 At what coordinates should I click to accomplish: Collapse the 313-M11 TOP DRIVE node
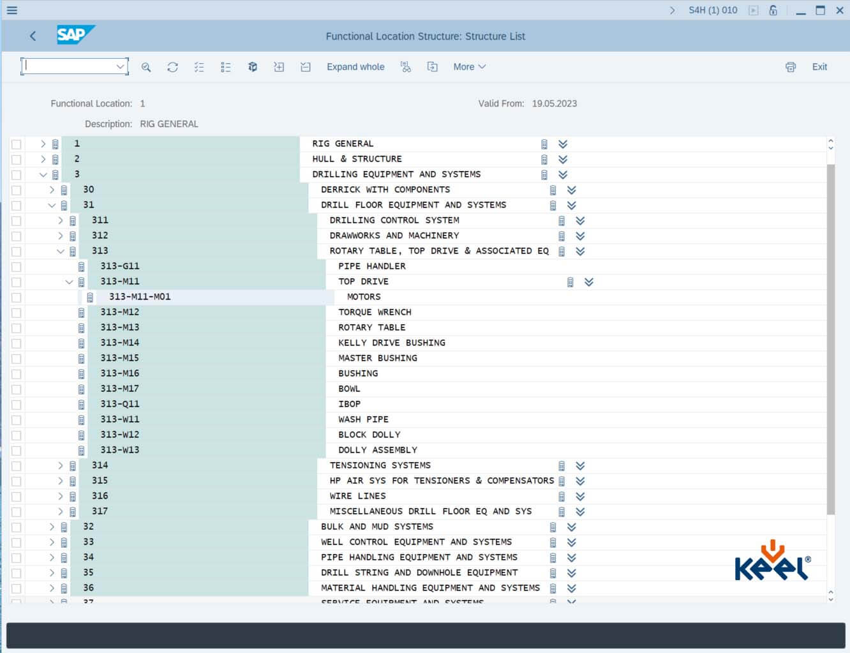(x=70, y=282)
